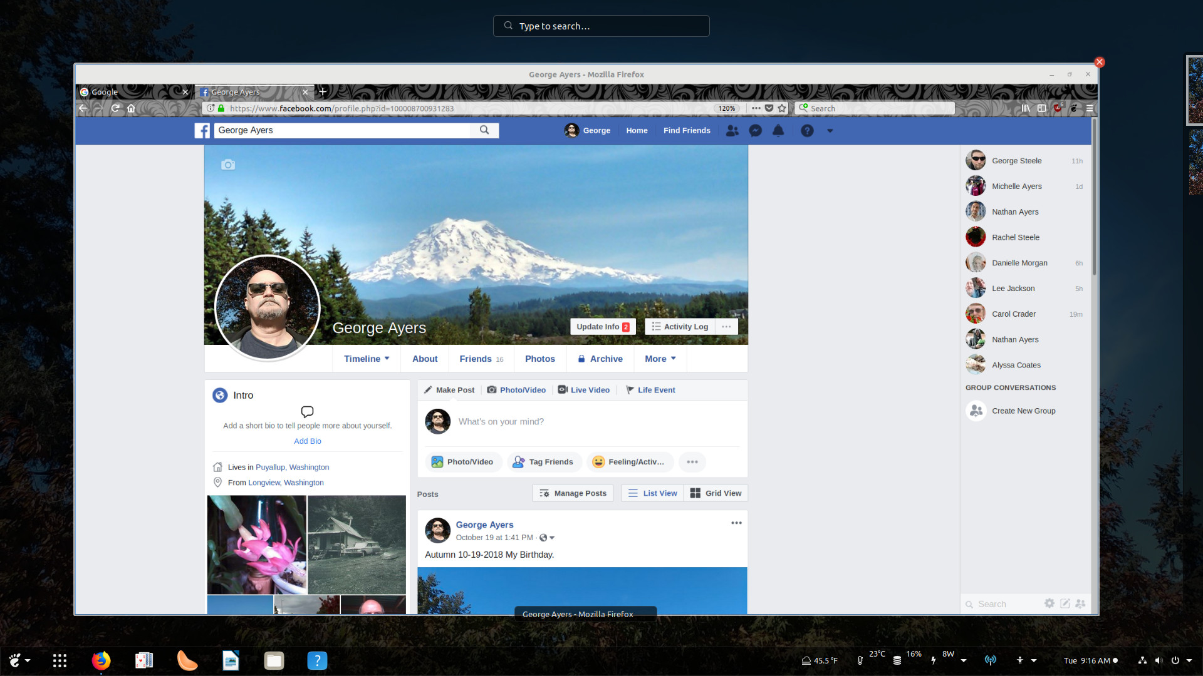Open the help question-mark app in taskbar
This screenshot has width=1203, height=676.
click(x=317, y=660)
